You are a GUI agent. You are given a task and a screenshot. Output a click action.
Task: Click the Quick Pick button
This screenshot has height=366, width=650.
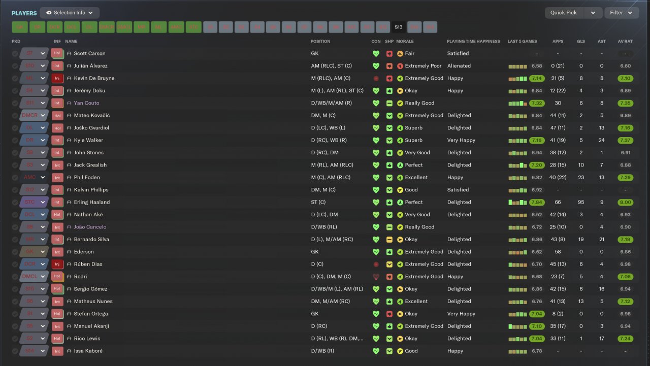(x=565, y=13)
